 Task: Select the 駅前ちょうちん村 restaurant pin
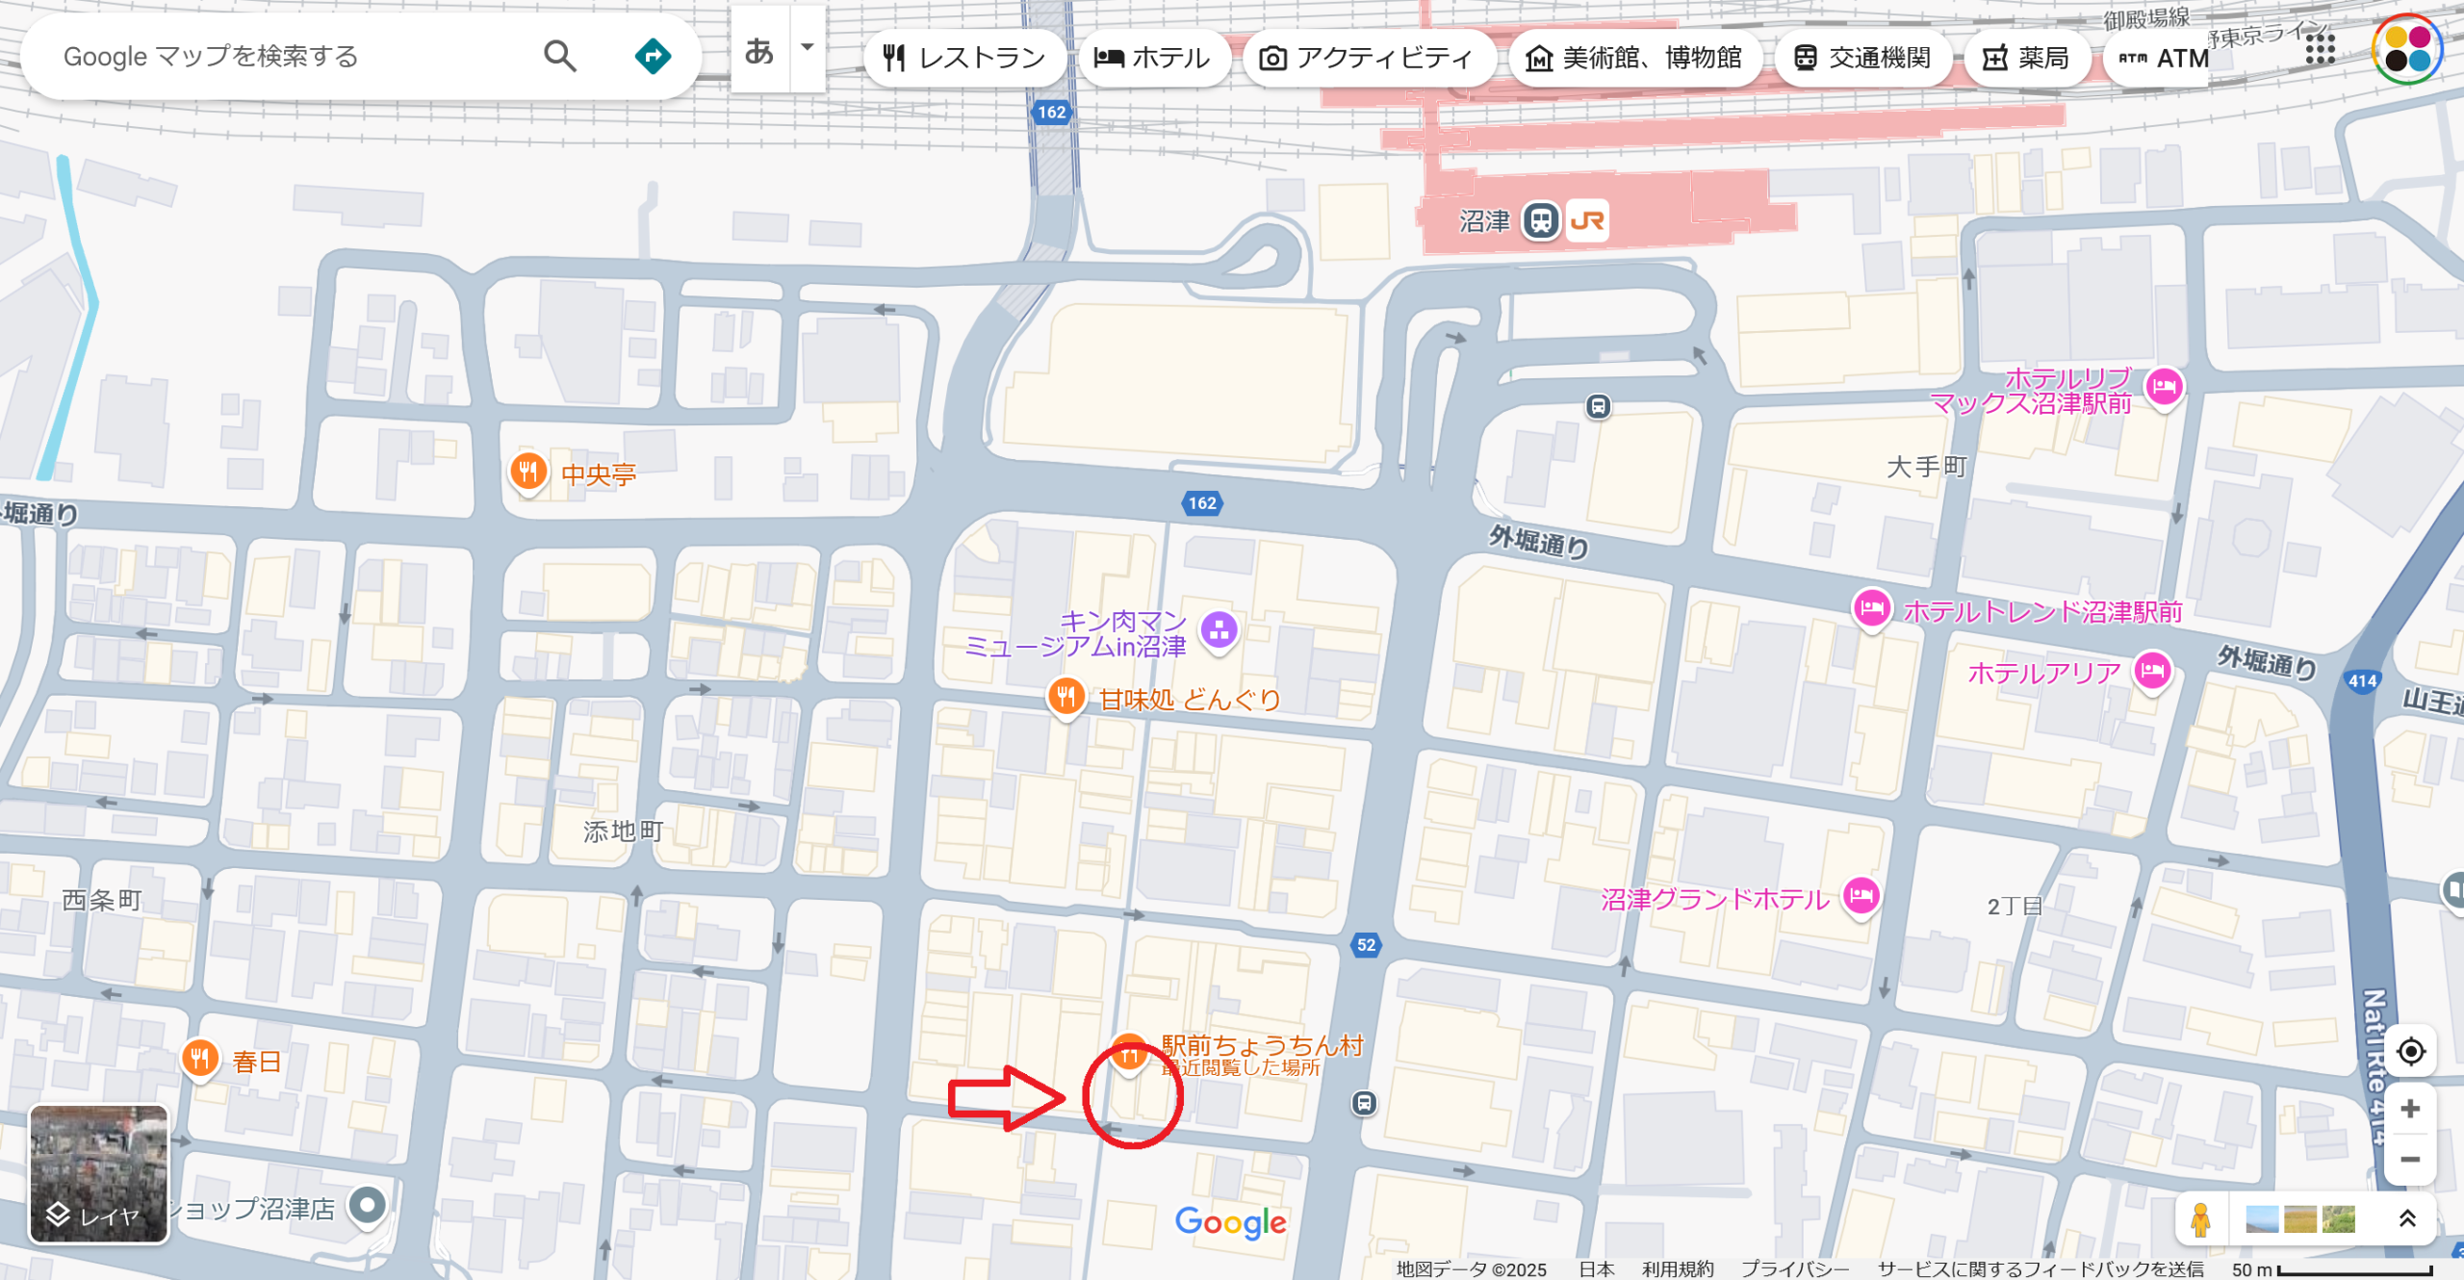[1128, 1055]
